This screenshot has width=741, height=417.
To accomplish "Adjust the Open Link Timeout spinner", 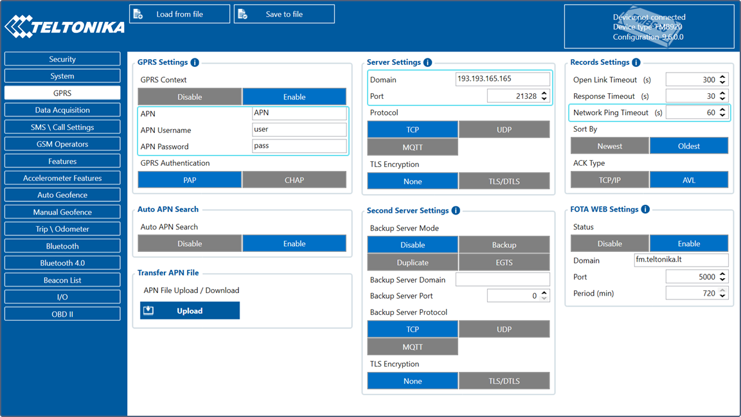I will 722,80.
